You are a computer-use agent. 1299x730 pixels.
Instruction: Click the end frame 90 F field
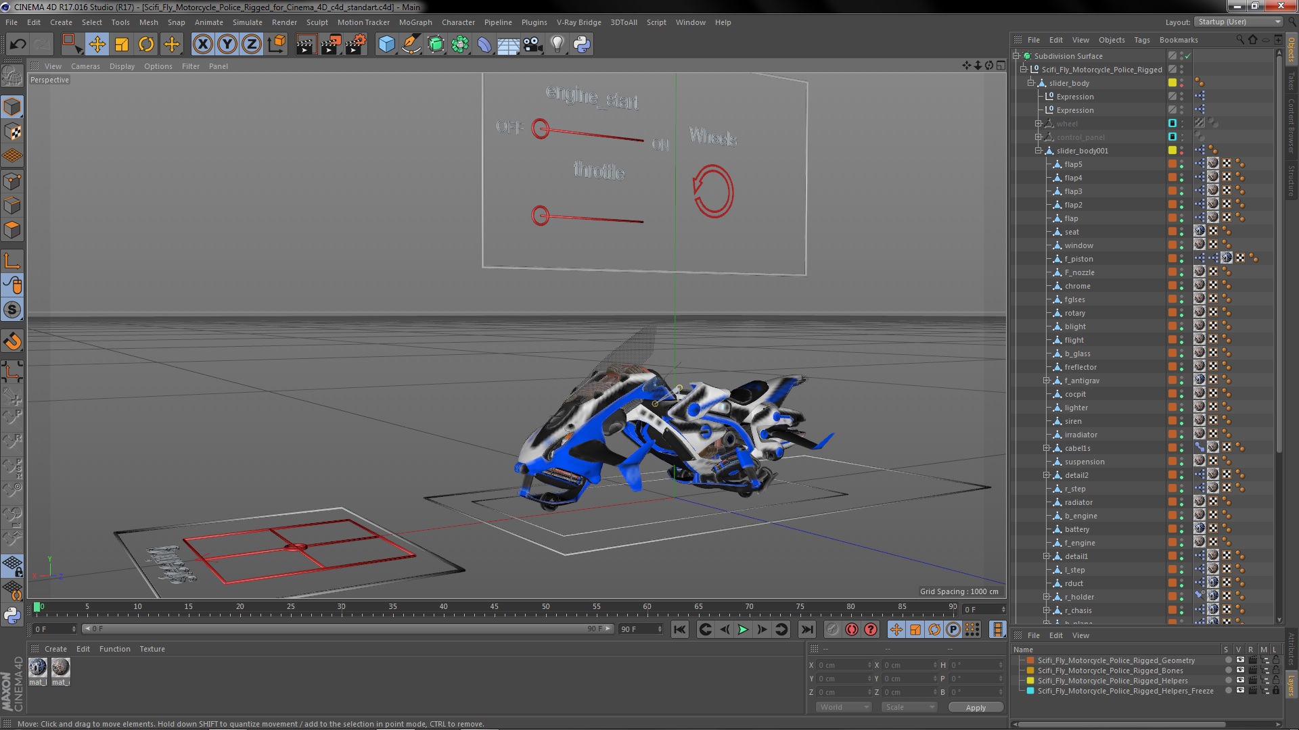(x=640, y=629)
